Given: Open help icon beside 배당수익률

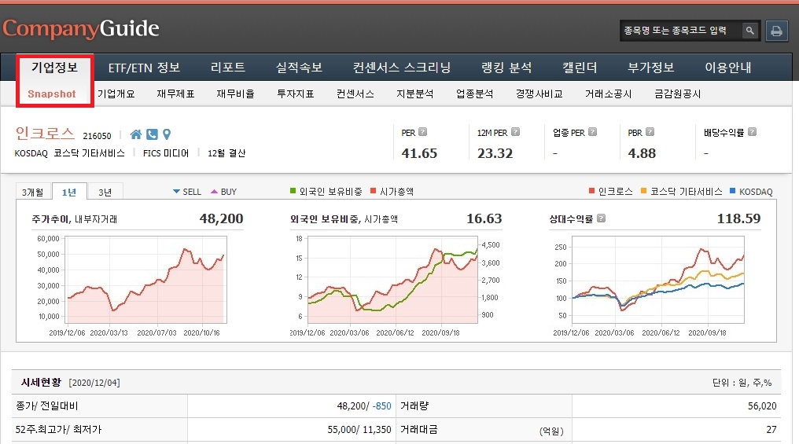Looking at the screenshot, I should pos(752,132).
